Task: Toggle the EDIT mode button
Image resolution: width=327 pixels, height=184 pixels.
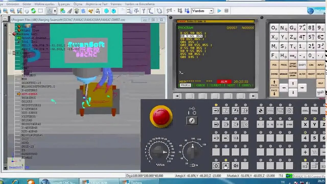Action: tap(226, 111)
